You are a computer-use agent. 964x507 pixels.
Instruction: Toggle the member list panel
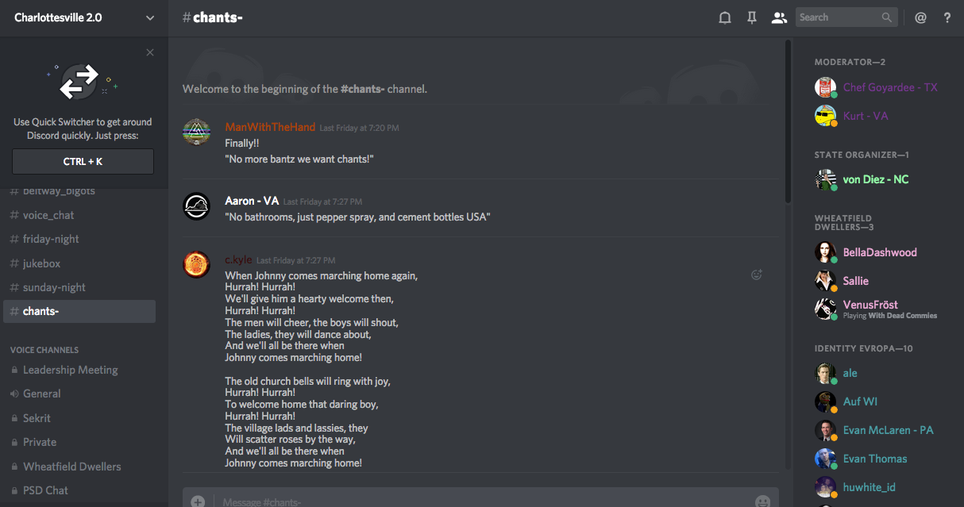click(779, 17)
